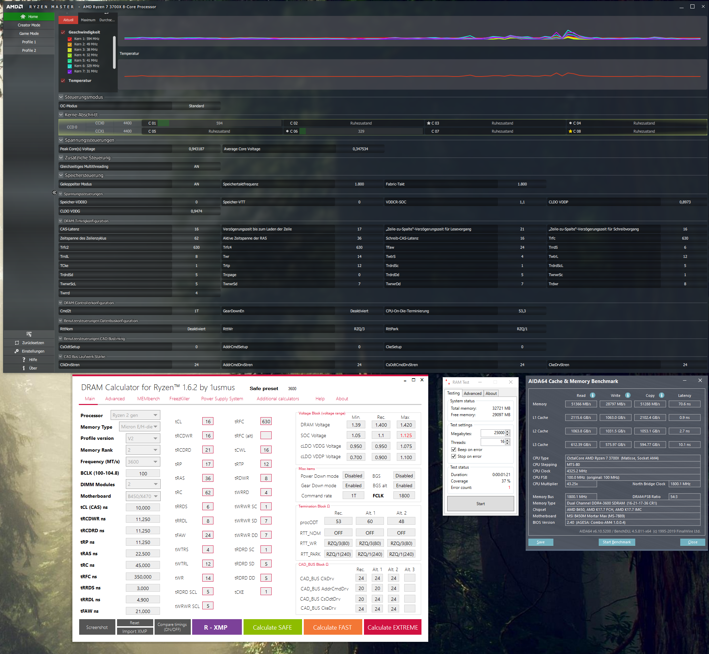Uncheck Beep on error checkbox
709x654 pixels.
tap(454, 449)
